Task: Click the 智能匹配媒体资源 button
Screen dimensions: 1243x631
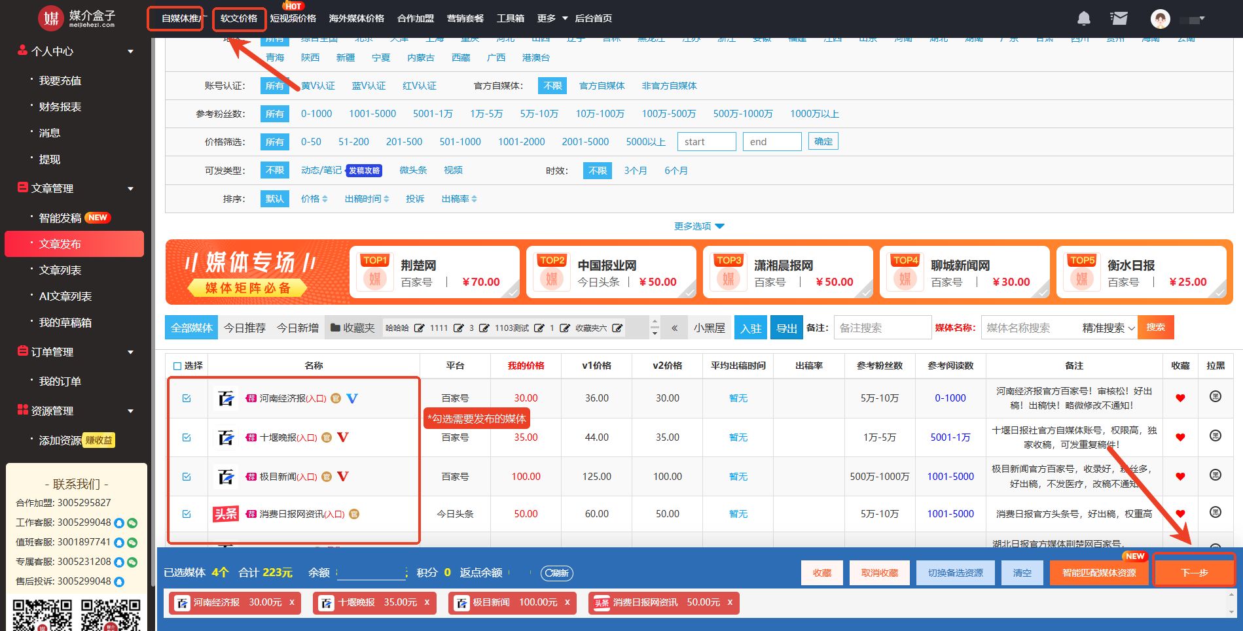Action: point(1099,573)
